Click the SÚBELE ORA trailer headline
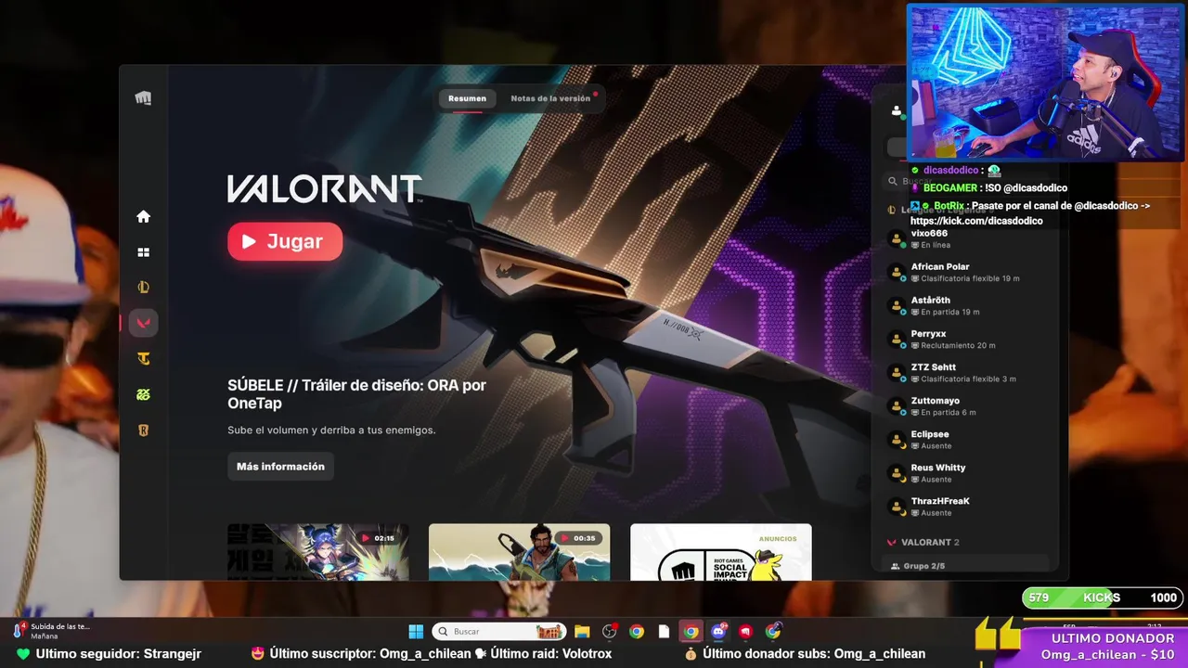Viewport: 1188px width, 668px height. coord(356,394)
